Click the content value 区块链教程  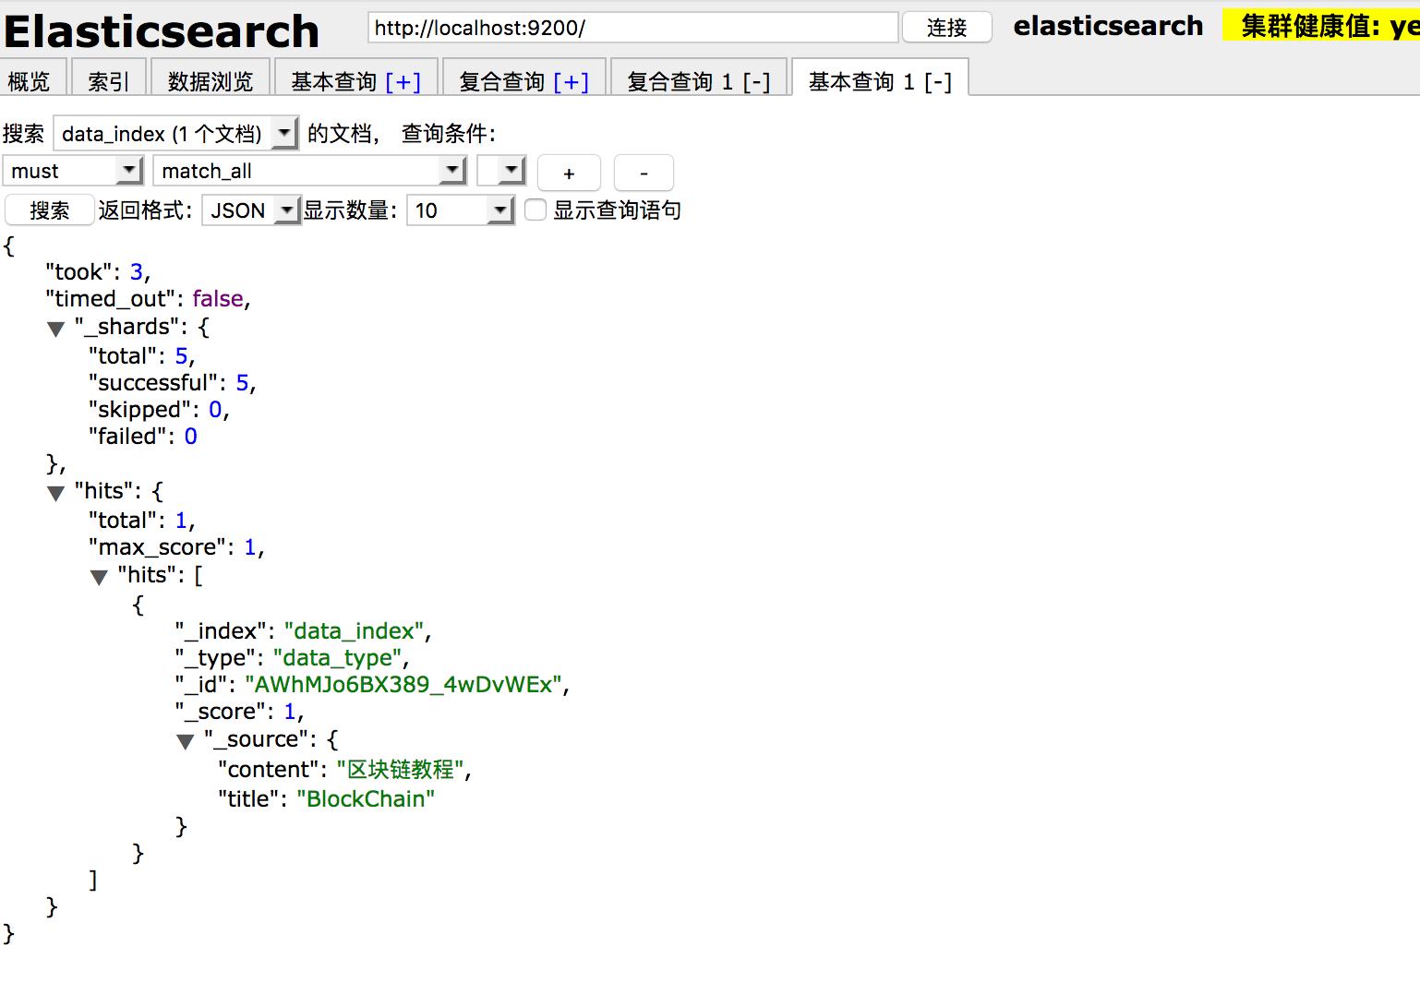pos(401,770)
